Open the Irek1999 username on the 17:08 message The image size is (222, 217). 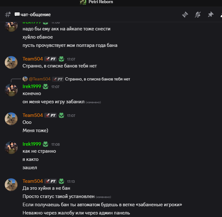(32, 144)
